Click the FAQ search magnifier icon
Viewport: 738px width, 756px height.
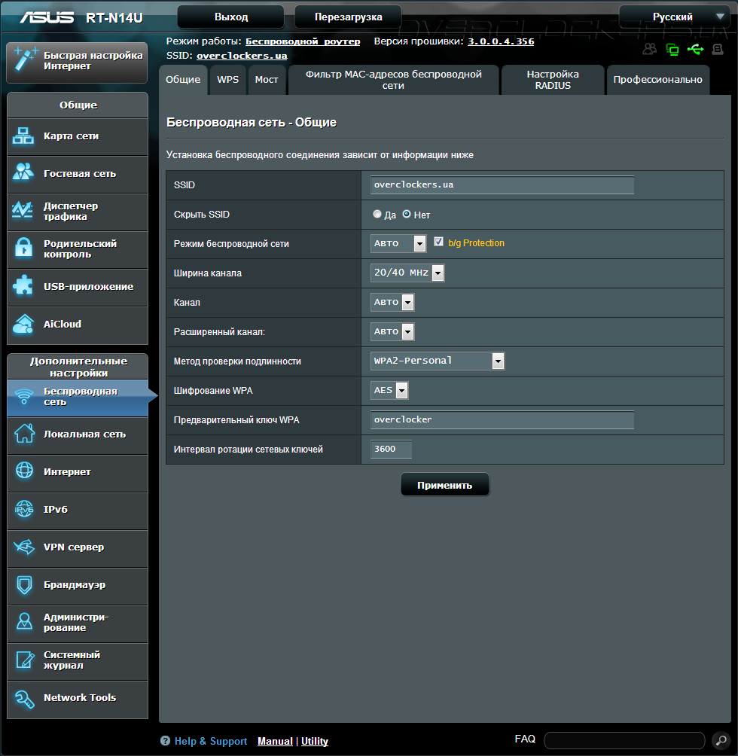click(721, 740)
